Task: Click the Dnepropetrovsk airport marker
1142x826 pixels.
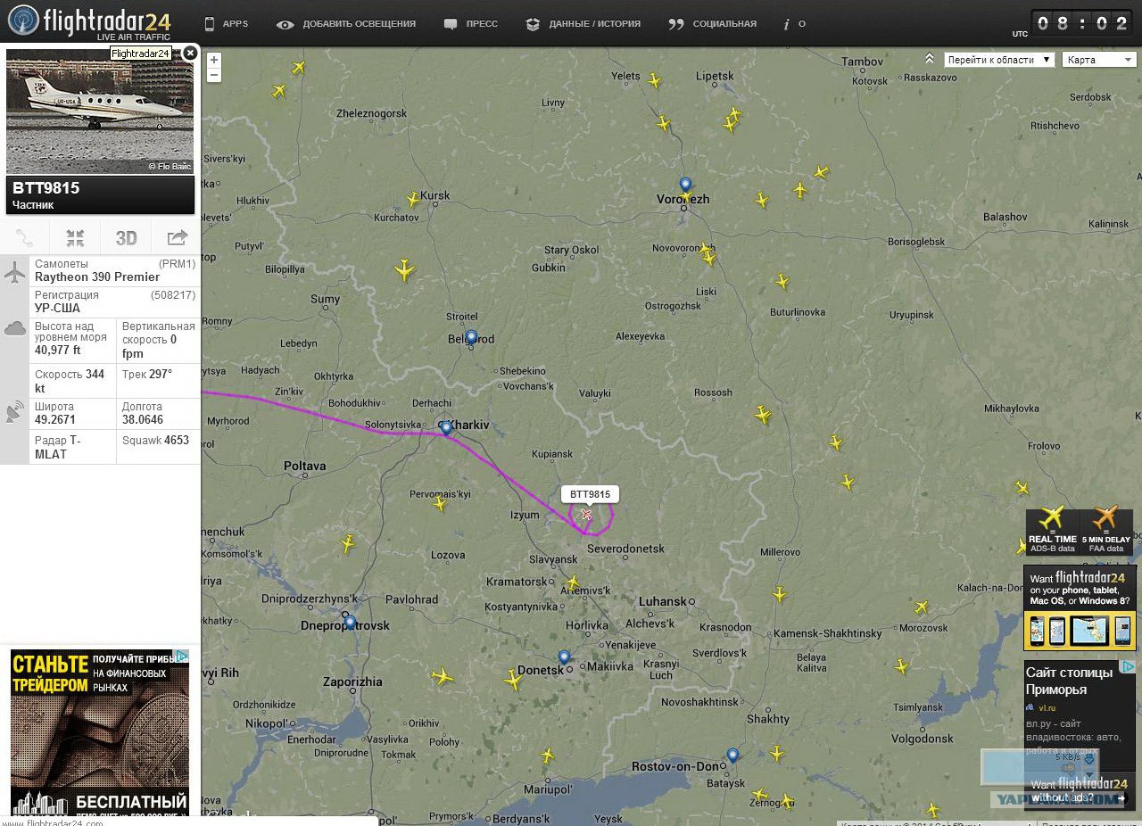Action: [x=350, y=623]
